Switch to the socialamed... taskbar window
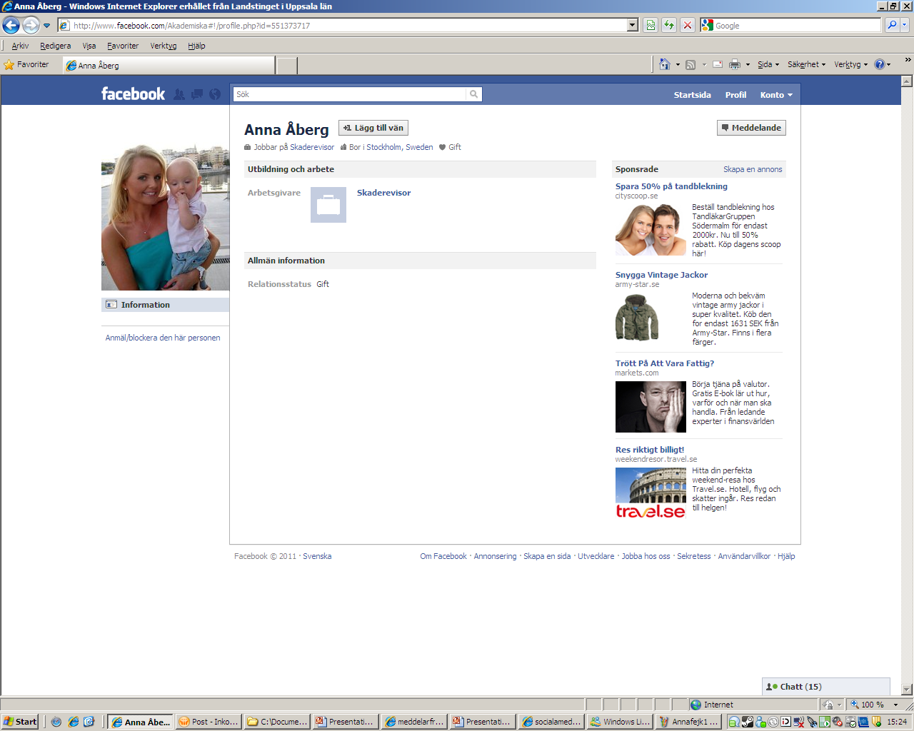This screenshot has height=731, width=914. (551, 722)
